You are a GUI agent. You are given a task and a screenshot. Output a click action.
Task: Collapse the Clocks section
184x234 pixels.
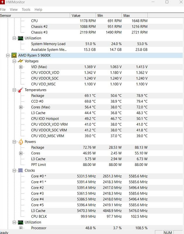pos(14,171)
